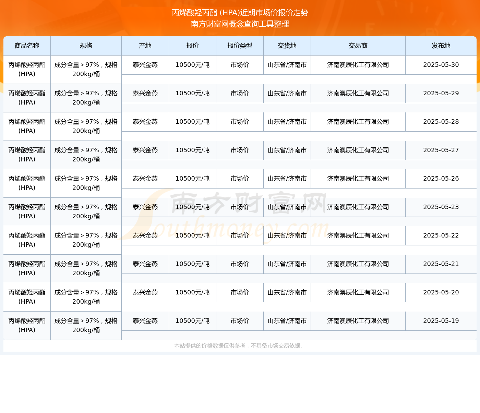The height and width of the screenshot is (413, 480).
Task: Click 泰兴金燕 in the 2025-05-21 row
Action: [145, 264]
